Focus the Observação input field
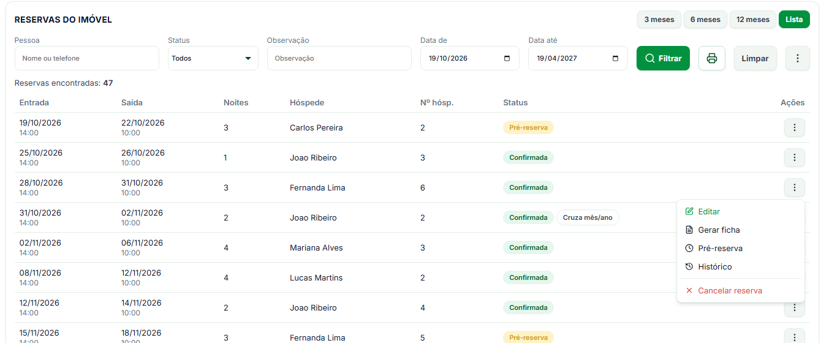The image size is (821, 343). (x=339, y=58)
